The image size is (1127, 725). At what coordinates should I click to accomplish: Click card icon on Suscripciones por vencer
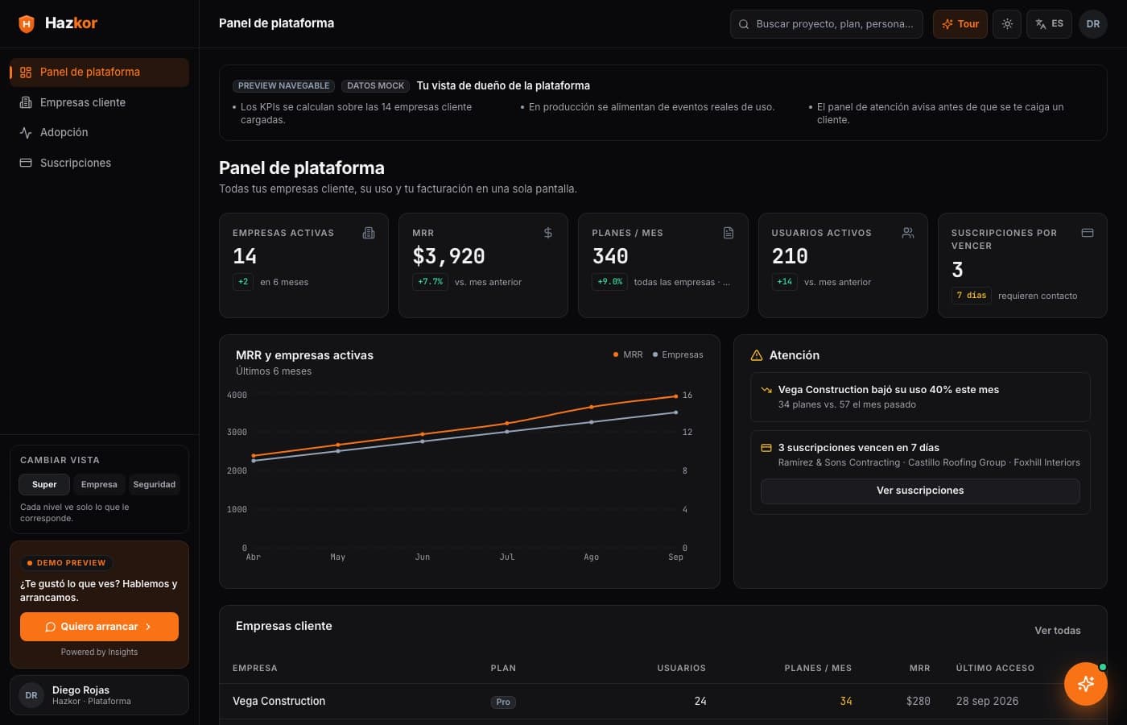pyautogui.click(x=1088, y=233)
